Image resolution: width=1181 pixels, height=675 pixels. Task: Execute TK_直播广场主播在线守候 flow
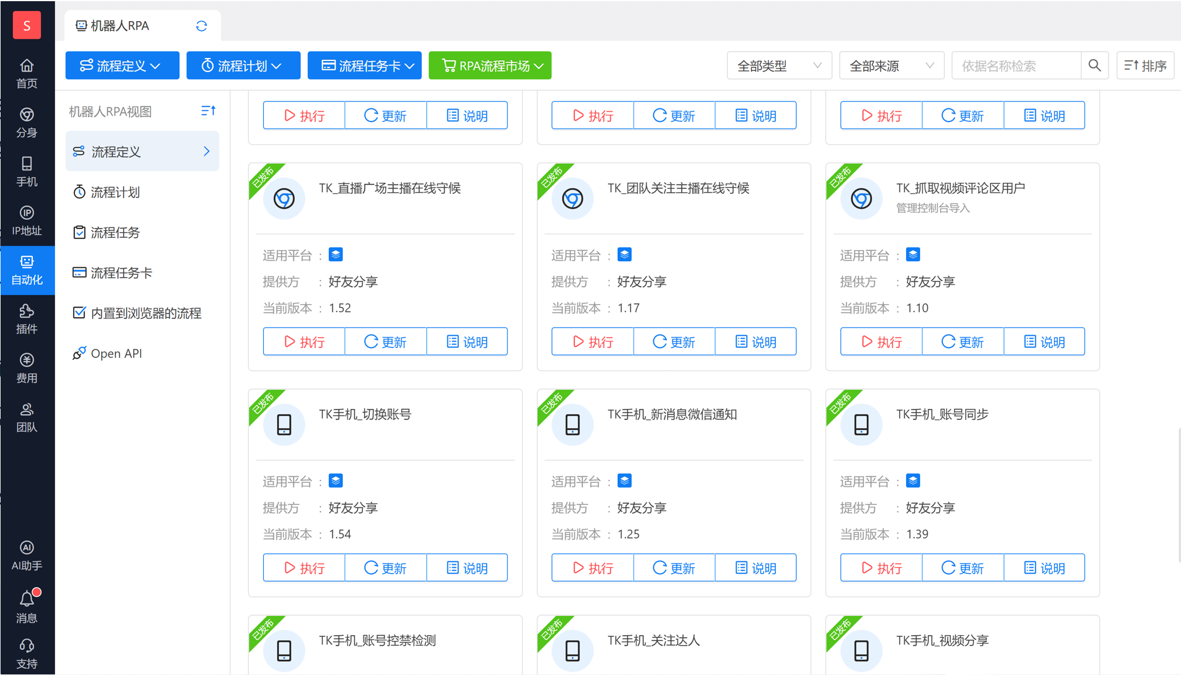coord(304,342)
